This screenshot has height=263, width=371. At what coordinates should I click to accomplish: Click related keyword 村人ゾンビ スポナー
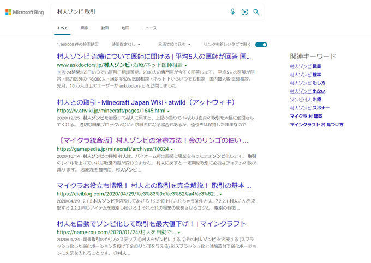coord(310,108)
